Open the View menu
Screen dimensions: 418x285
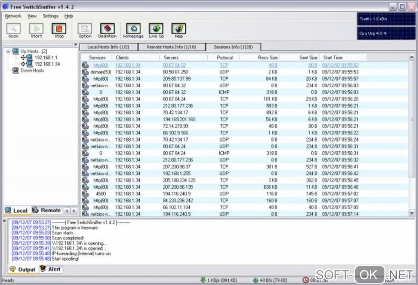pos(32,16)
